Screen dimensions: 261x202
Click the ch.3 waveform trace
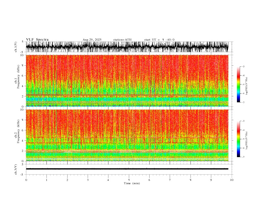tap(127, 169)
